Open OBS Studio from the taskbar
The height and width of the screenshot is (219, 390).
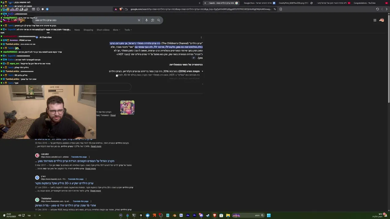(161, 215)
